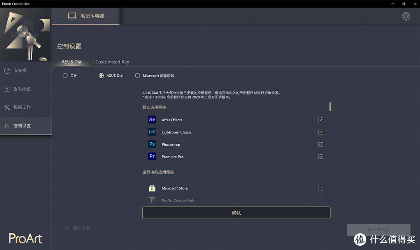
Task: Open the 笔记本电脑 (laptop) tab
Action: coord(86,16)
